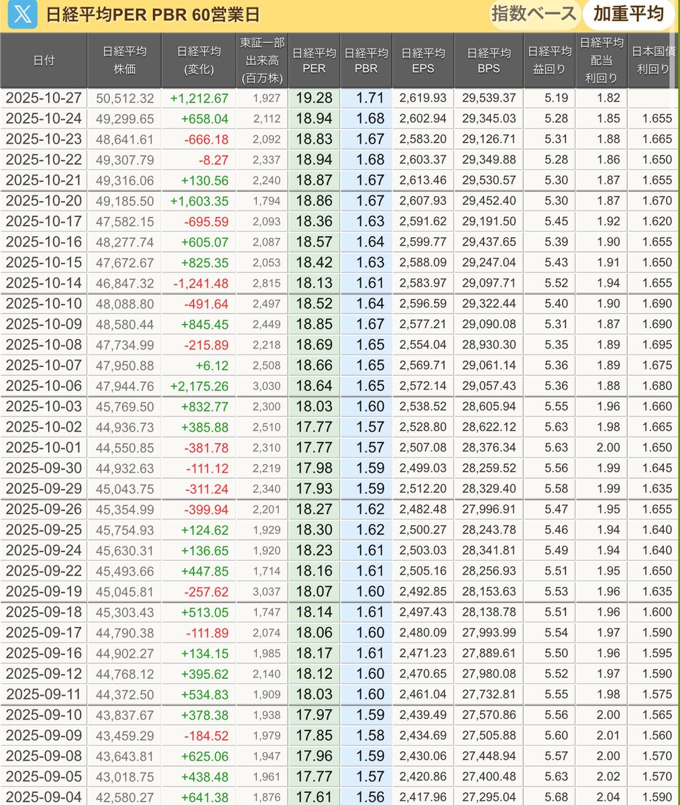This screenshot has width=680, height=805.
Task: Select the date cell 2025-09-12
Action: tap(44, 674)
